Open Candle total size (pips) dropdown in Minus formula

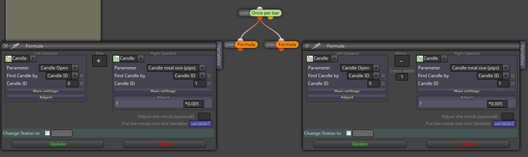480,68
